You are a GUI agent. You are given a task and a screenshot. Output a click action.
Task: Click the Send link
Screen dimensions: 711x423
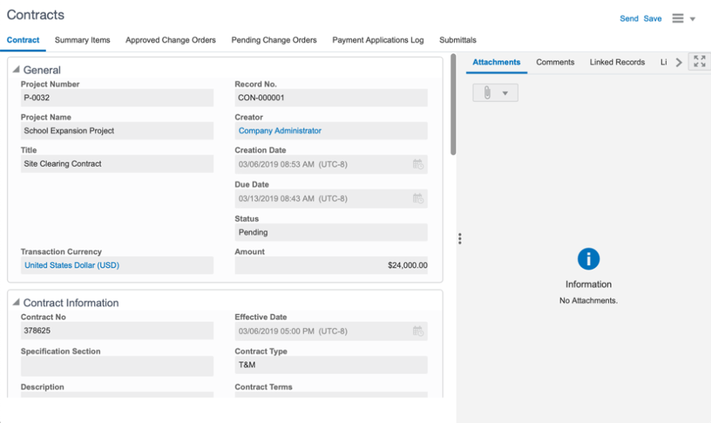(629, 19)
